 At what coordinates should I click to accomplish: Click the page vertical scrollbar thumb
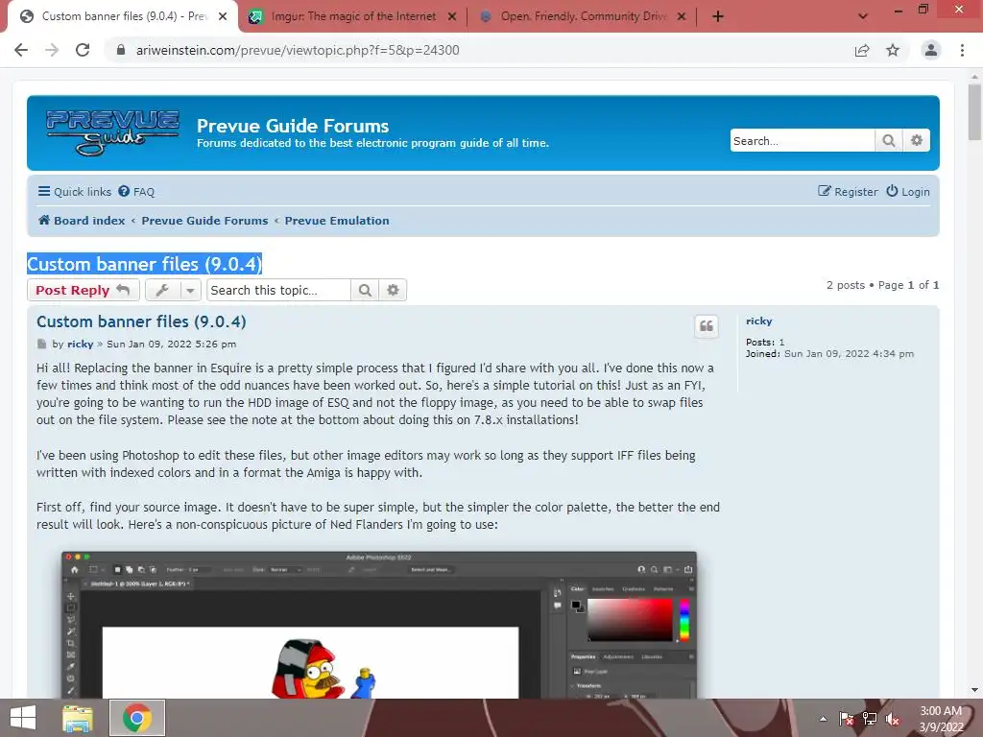(974, 111)
